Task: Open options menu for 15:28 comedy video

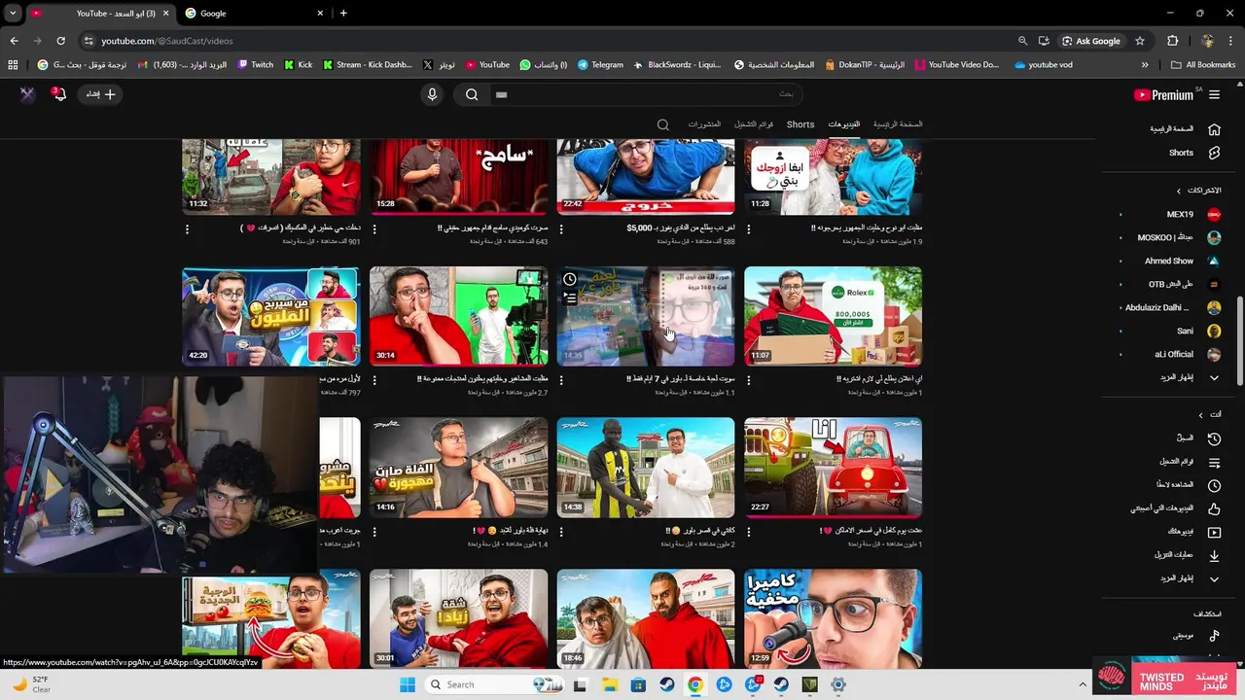Action: coord(374,228)
